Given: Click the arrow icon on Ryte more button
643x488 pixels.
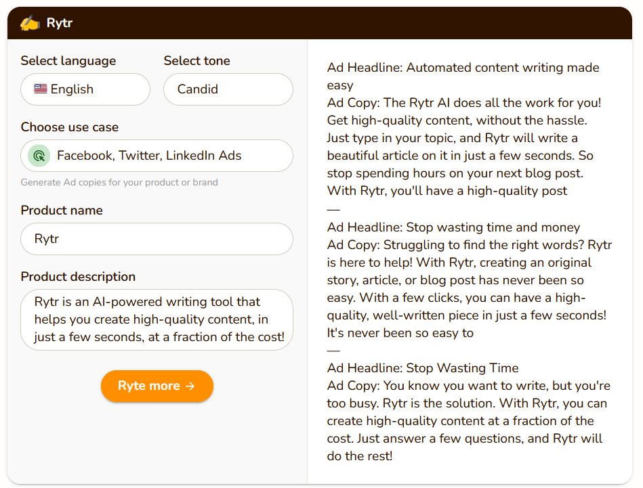Looking at the screenshot, I should 190,386.
